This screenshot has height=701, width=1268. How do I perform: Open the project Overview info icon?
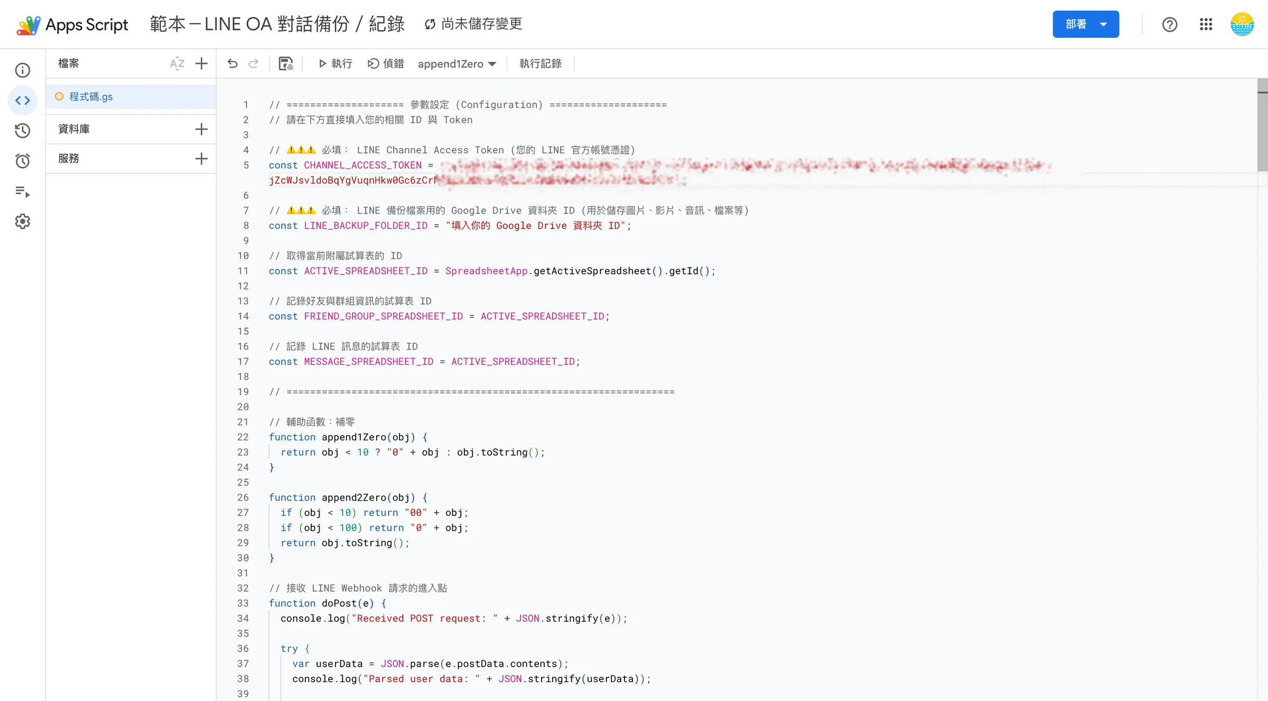click(23, 70)
